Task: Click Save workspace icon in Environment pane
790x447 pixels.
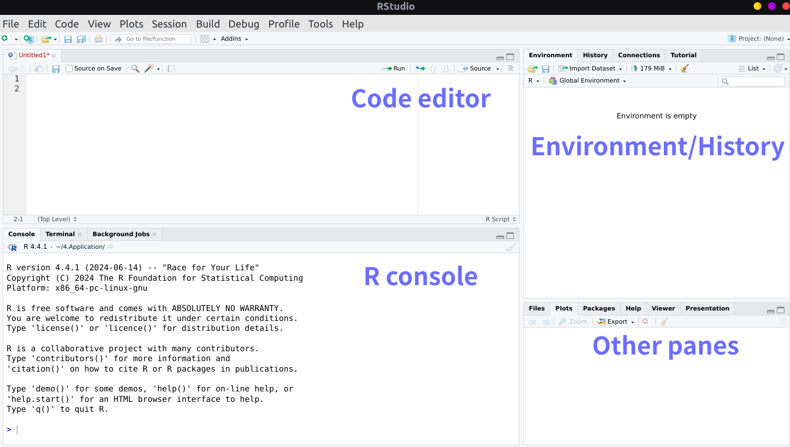Action: pos(545,69)
